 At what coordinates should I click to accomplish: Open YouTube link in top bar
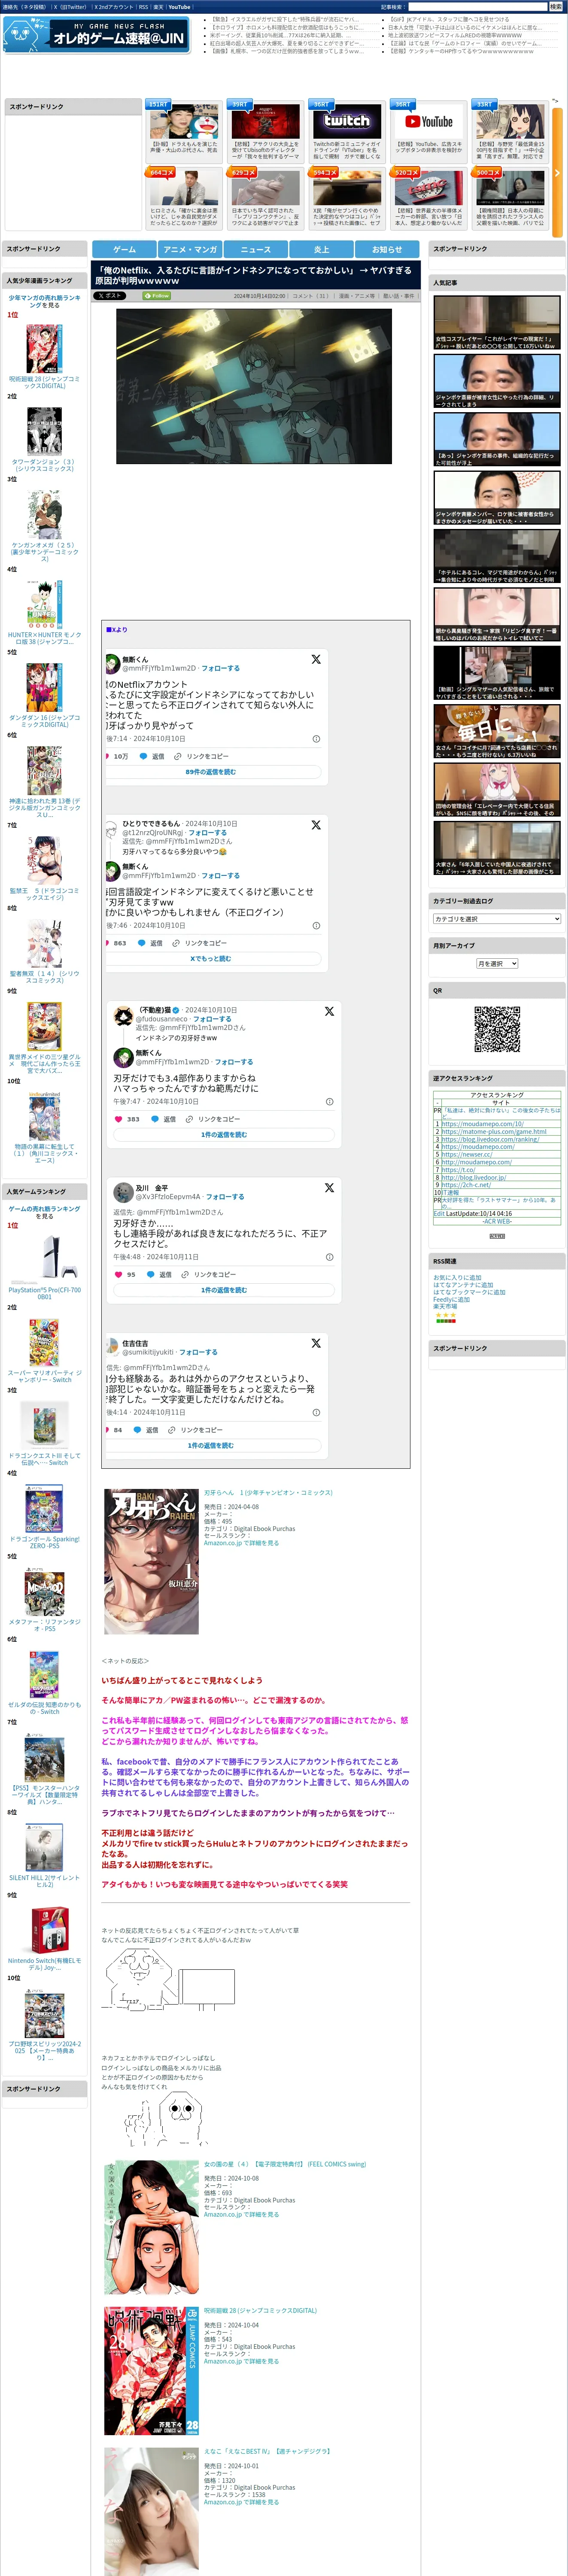point(179,7)
